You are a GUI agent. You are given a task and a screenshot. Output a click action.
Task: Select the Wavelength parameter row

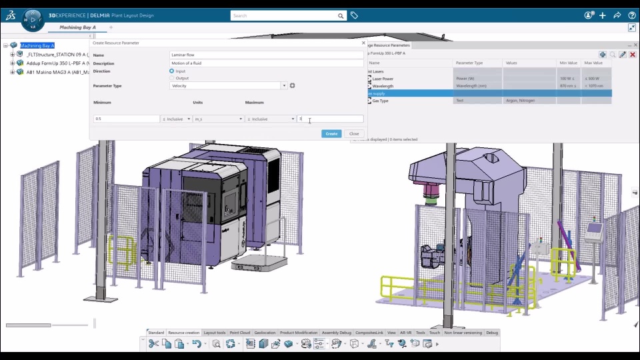coord(489,86)
